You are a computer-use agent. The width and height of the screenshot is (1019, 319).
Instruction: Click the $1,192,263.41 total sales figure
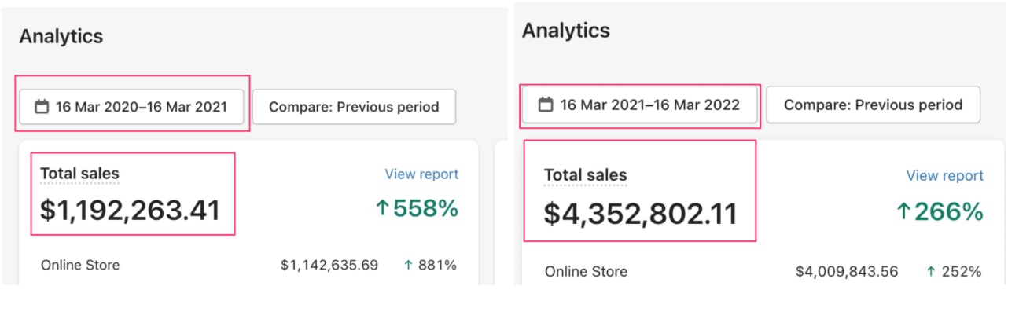131,210
